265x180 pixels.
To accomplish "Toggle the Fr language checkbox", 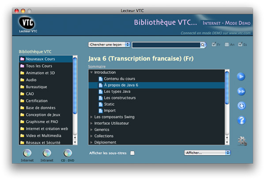I will [x=214, y=44].
